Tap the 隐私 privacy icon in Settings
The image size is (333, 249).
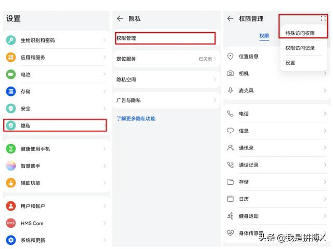[x=11, y=126]
